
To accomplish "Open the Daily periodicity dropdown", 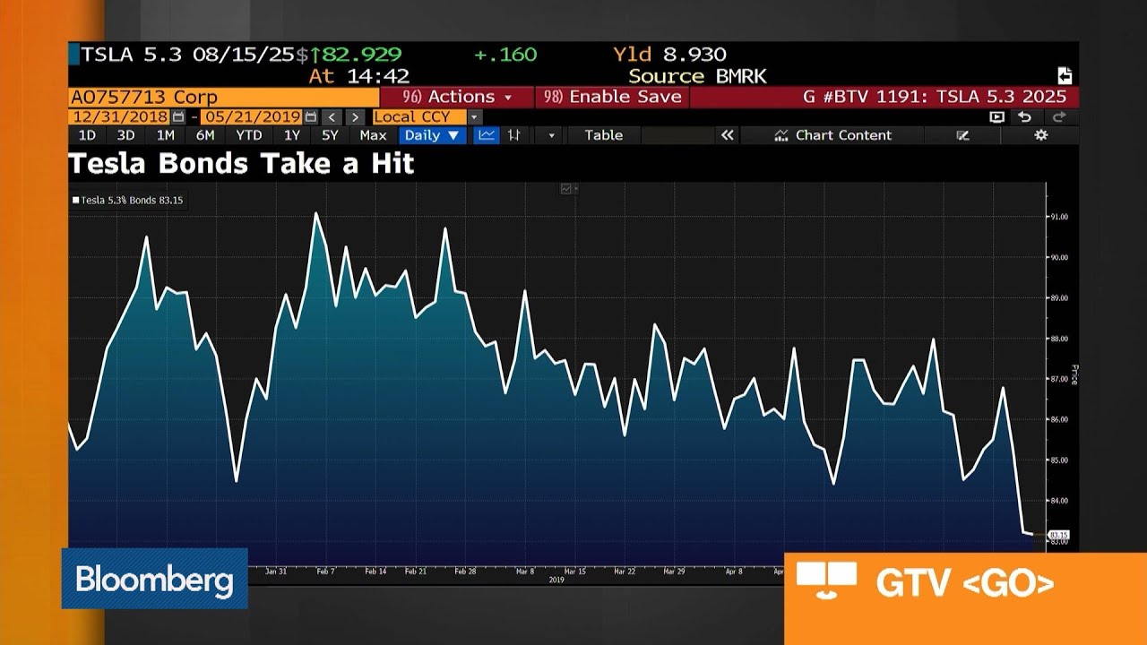I will [433, 135].
